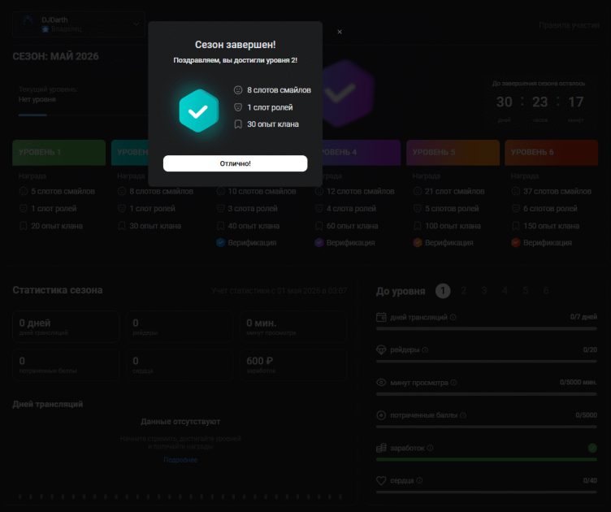This screenshot has height=512, width=611.
Task: Click the smiley icon next to 8 слотов смайлов in dialog
Action: [x=238, y=90]
